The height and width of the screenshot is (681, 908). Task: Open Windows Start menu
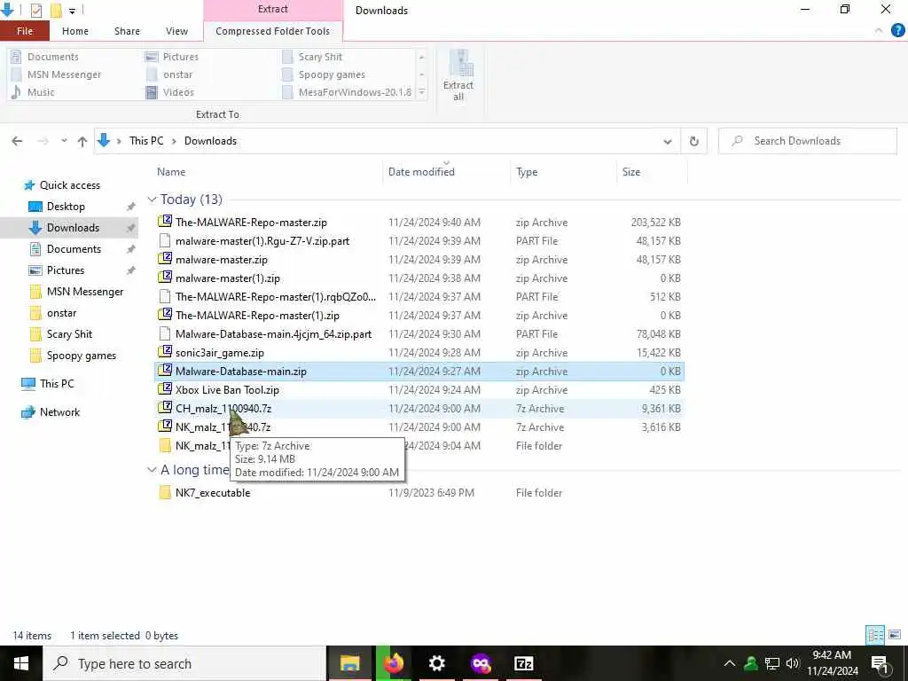click(x=21, y=663)
